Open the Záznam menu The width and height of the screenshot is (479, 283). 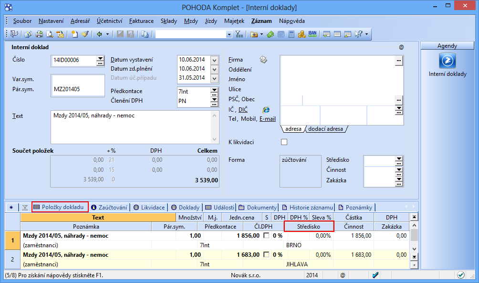(x=261, y=21)
